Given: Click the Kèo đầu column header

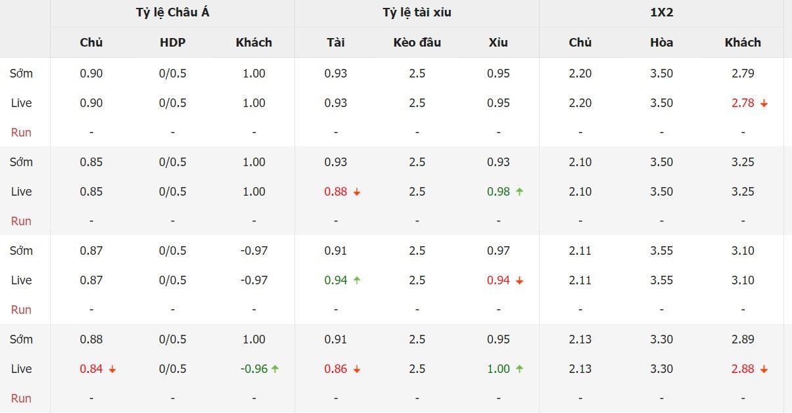Looking at the screenshot, I should [417, 43].
